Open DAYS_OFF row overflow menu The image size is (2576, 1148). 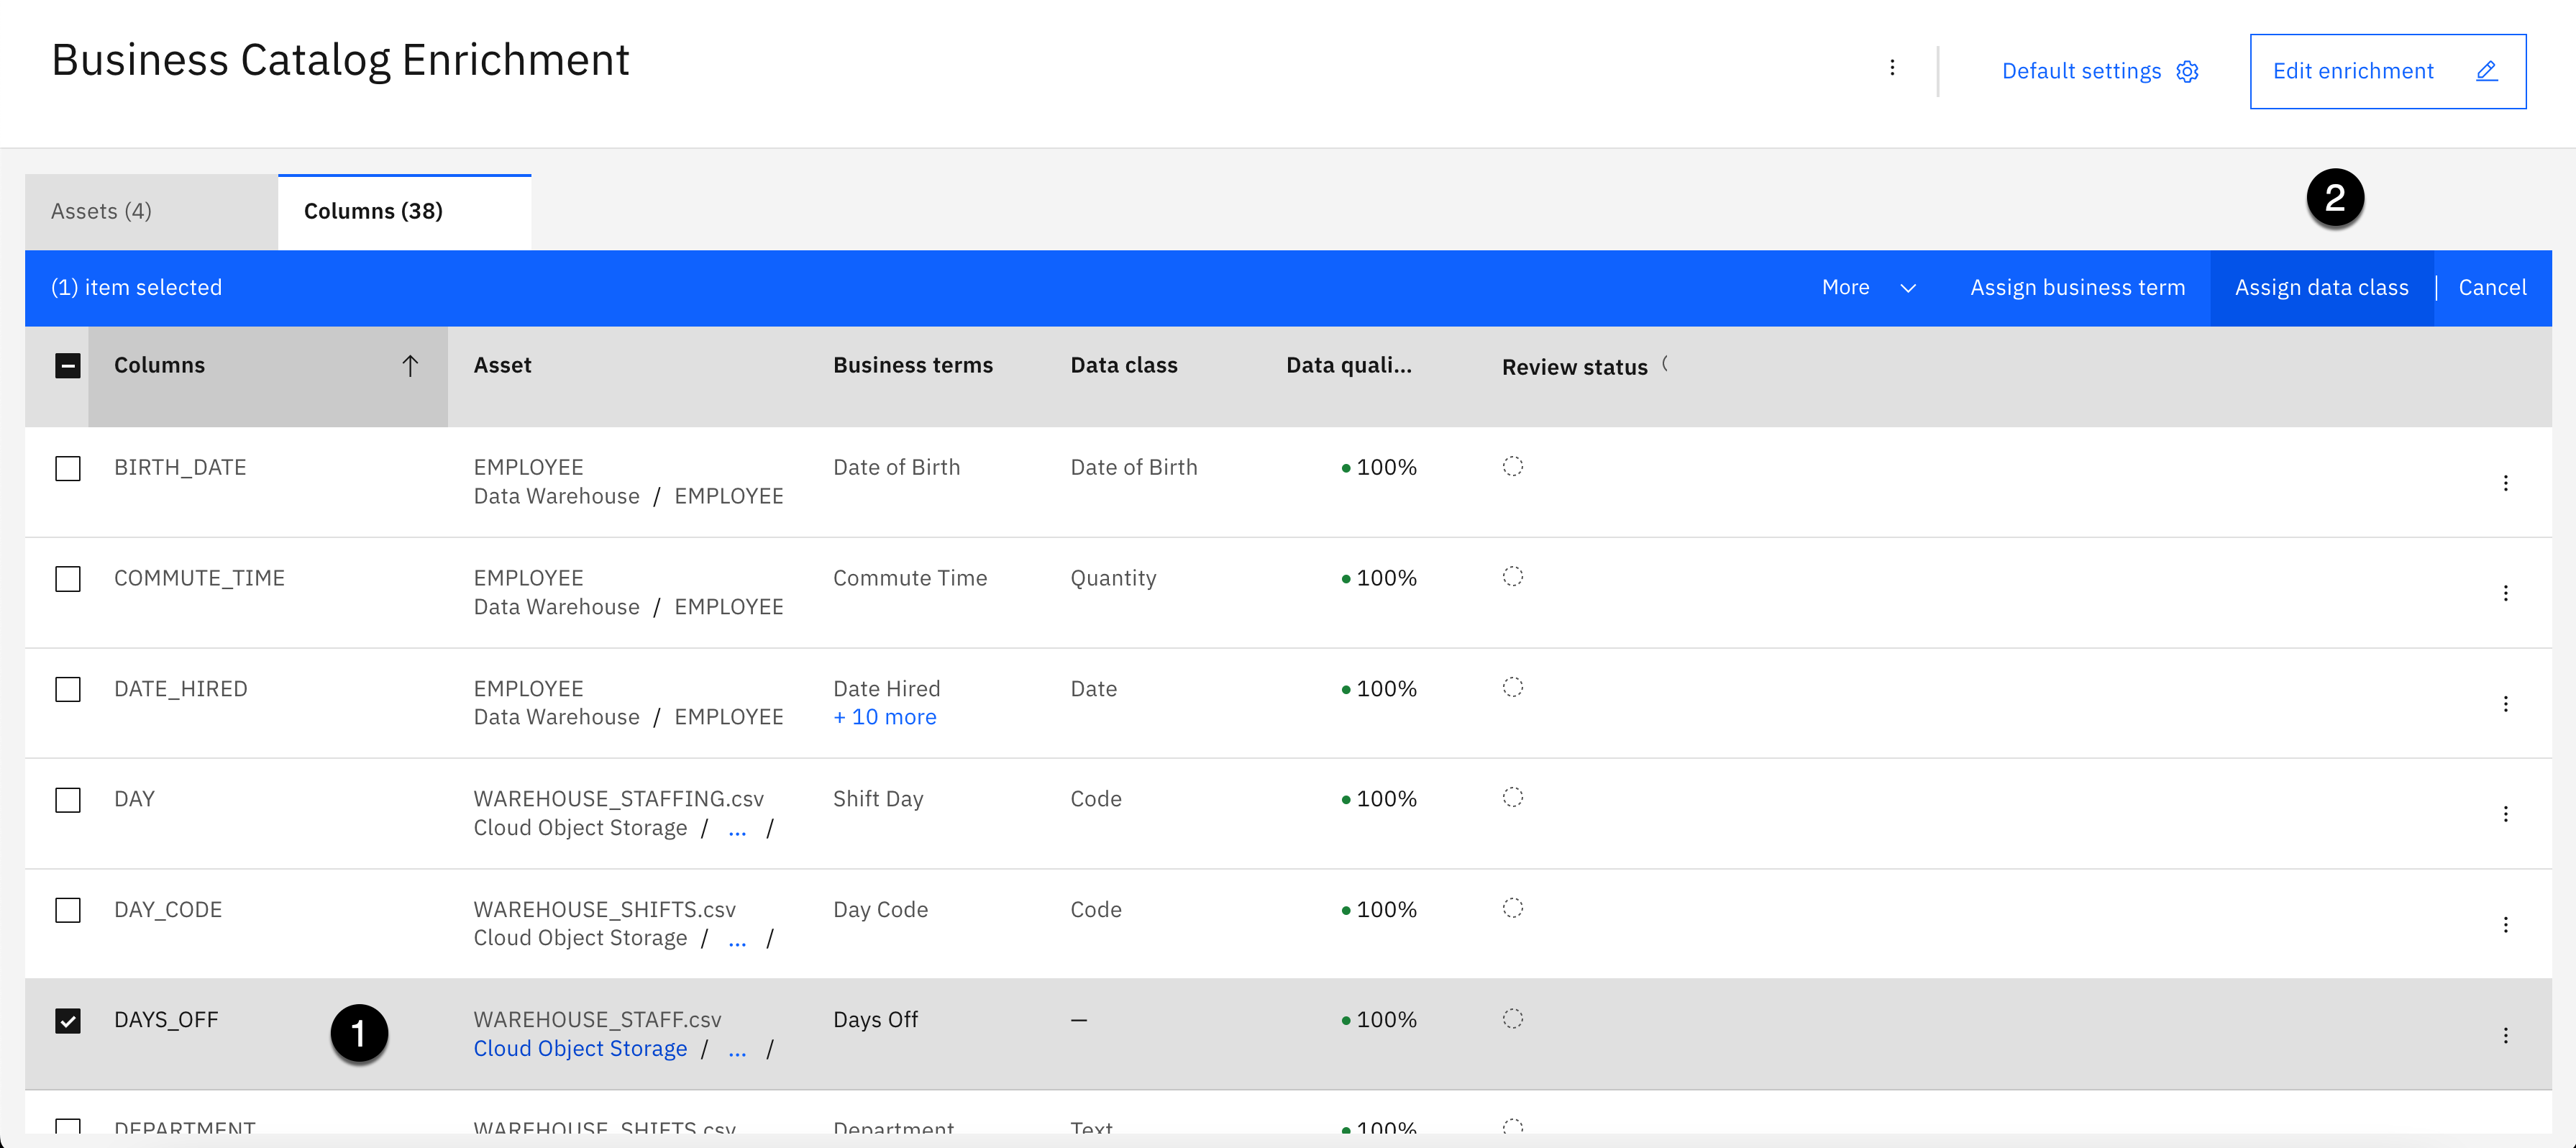(2505, 1035)
